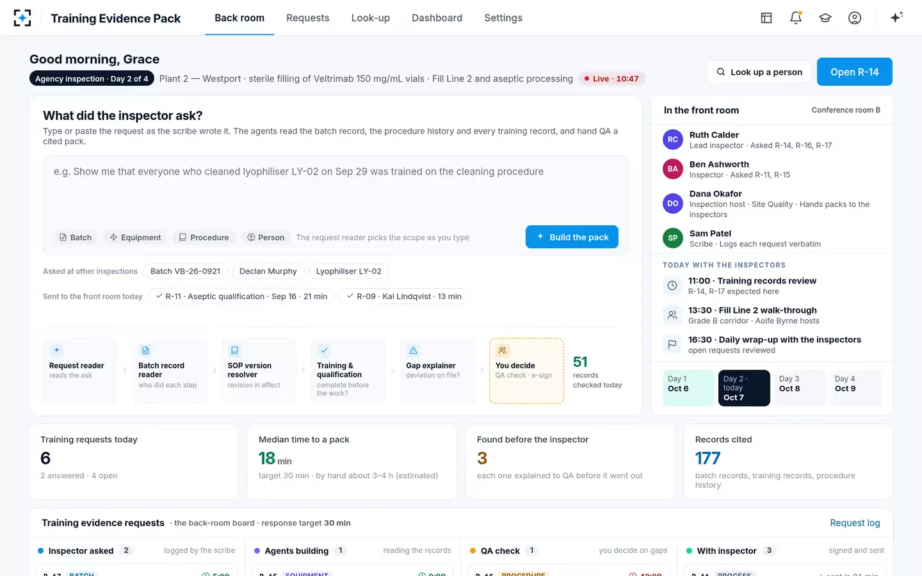Open the user profile icon
922x576 pixels.
coord(855,18)
